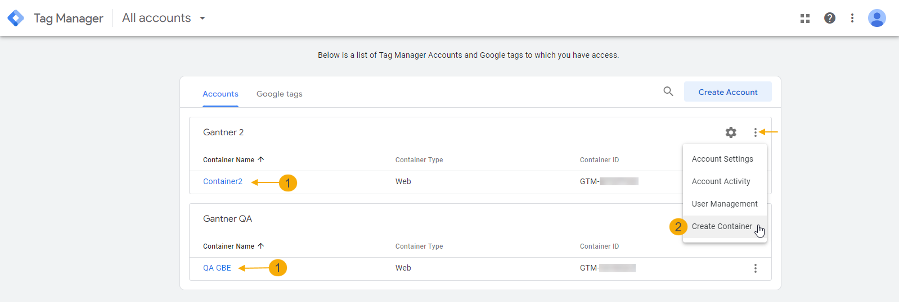Click the search magnifier icon
Image resolution: width=899 pixels, height=302 pixels.
coord(668,91)
